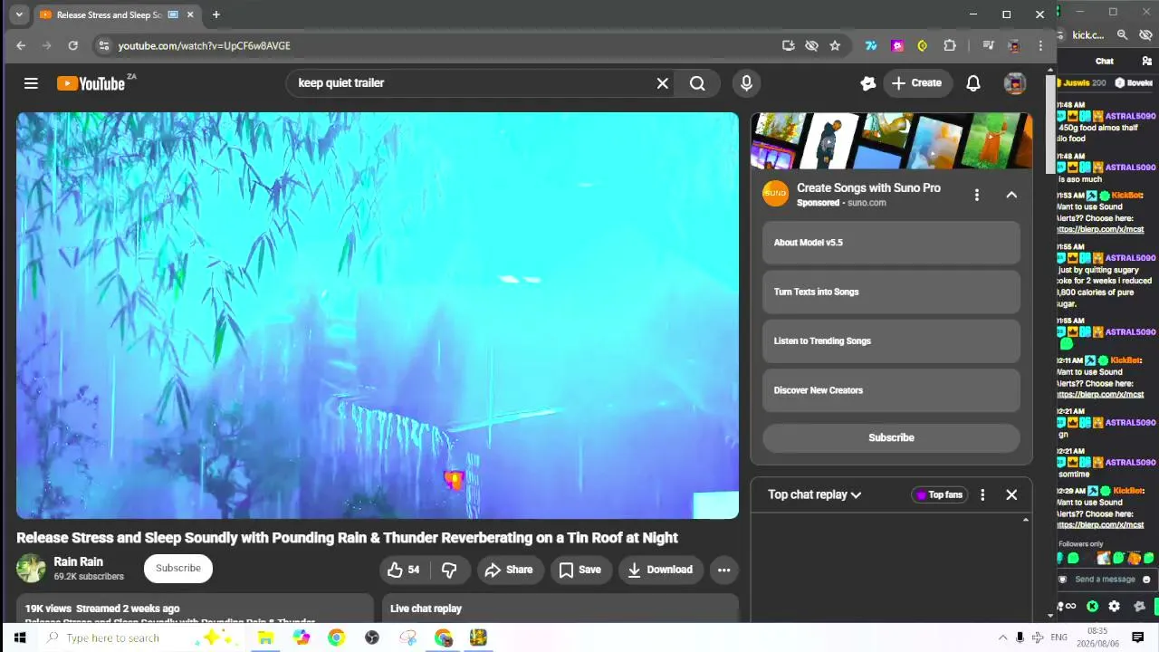
Task: Open Chrome media controls
Action: tap(988, 45)
